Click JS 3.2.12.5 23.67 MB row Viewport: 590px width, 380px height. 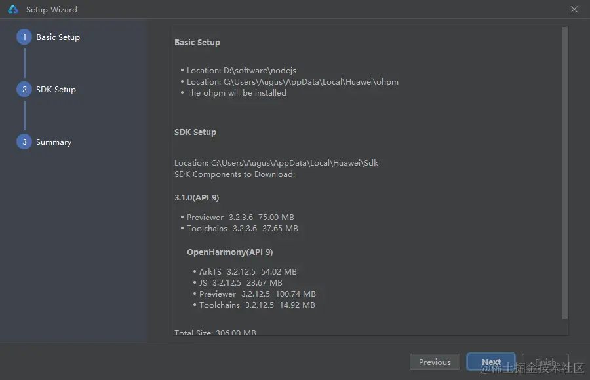pos(241,283)
